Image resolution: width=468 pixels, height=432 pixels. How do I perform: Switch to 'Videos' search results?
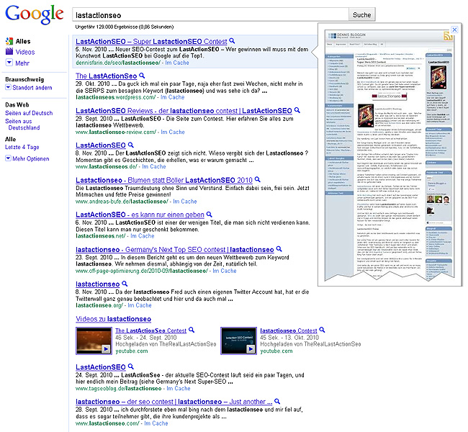click(x=25, y=52)
